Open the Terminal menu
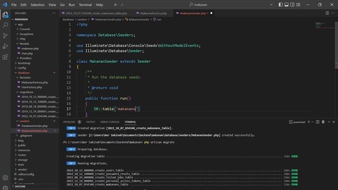This screenshot has height=190, width=338. tap(85, 5)
